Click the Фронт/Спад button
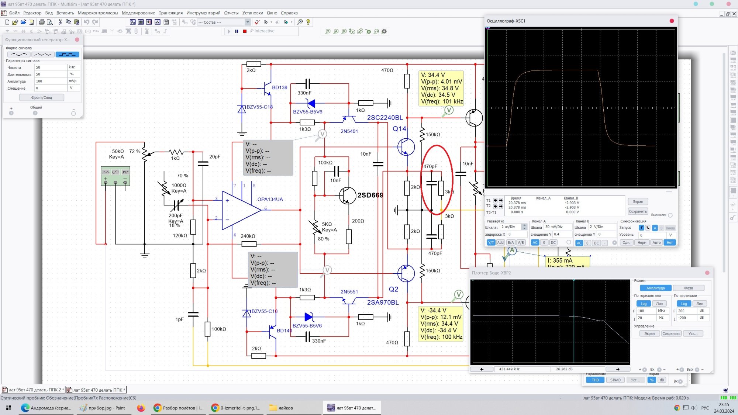This screenshot has height=415, width=738. (x=42, y=97)
